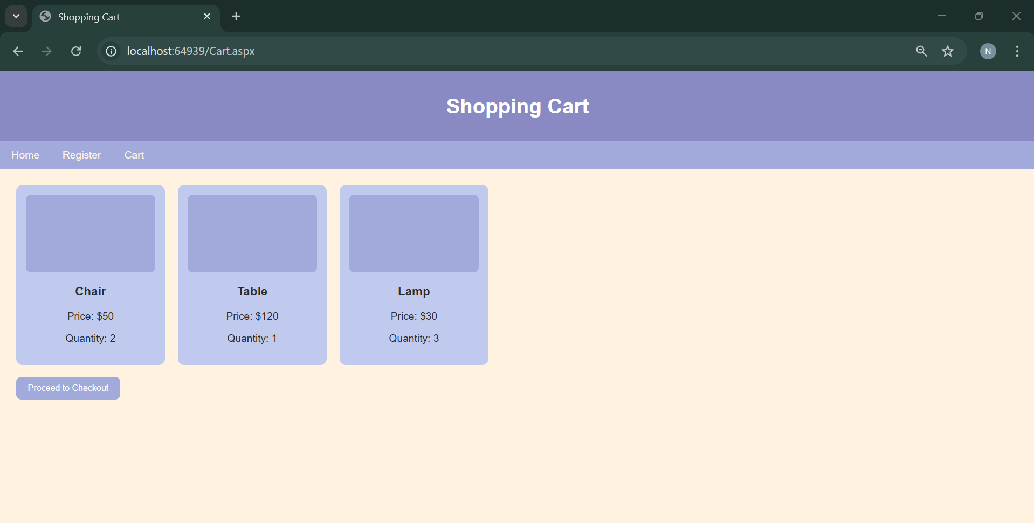Click the search/zoom icon in the toolbar
The width and height of the screenshot is (1034, 523).
(x=921, y=51)
